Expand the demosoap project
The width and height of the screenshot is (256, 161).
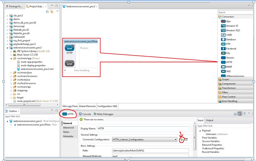(x=7, y=26)
